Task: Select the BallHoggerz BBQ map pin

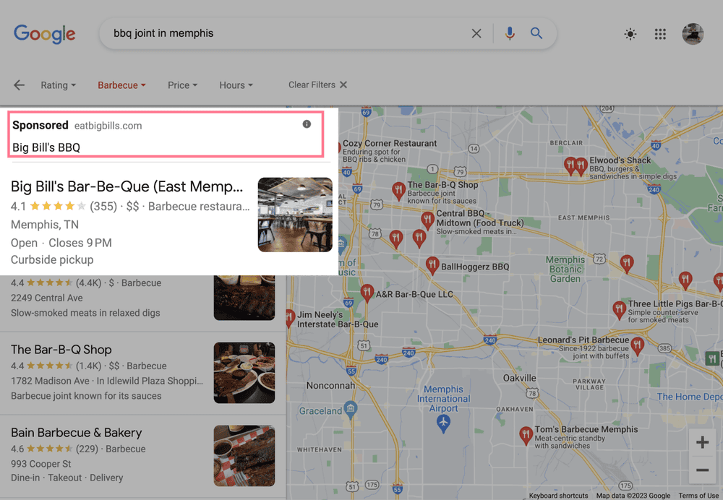Action: click(x=432, y=265)
